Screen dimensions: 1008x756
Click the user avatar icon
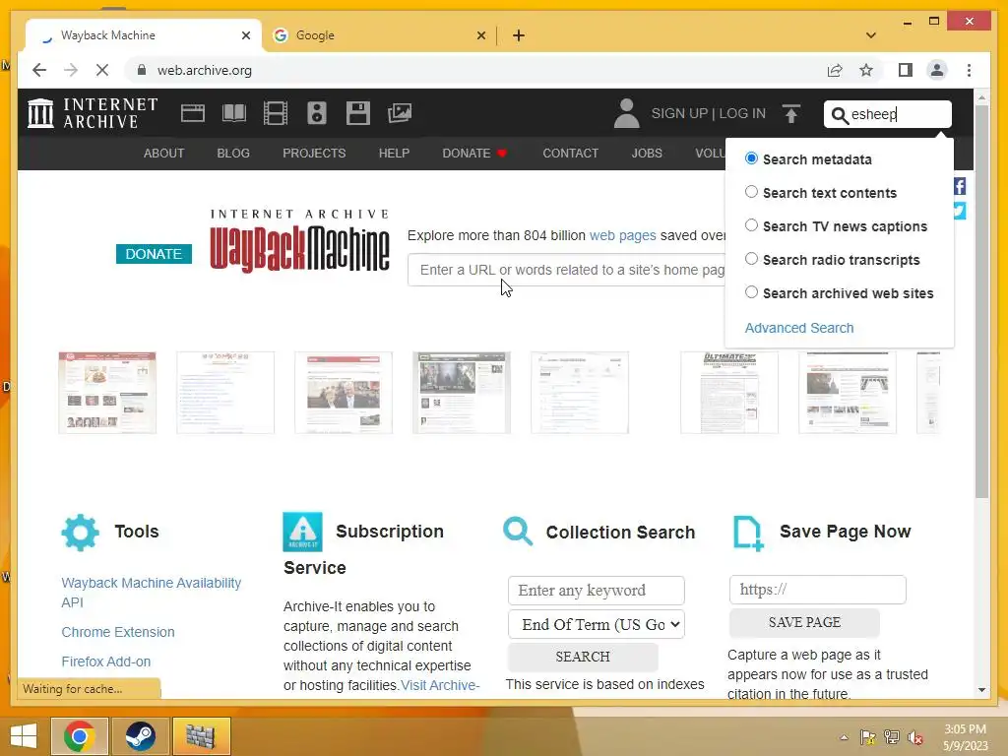click(x=626, y=113)
